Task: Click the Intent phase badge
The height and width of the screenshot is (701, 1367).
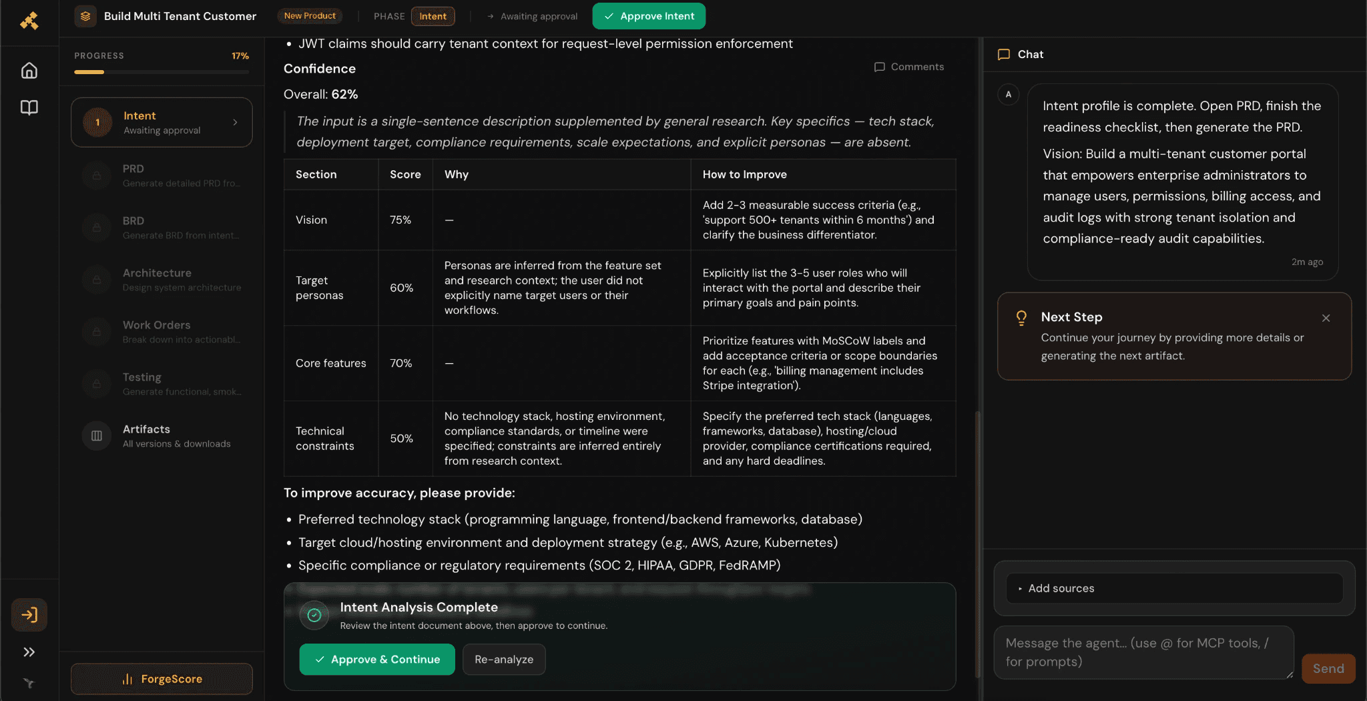Action: click(433, 16)
